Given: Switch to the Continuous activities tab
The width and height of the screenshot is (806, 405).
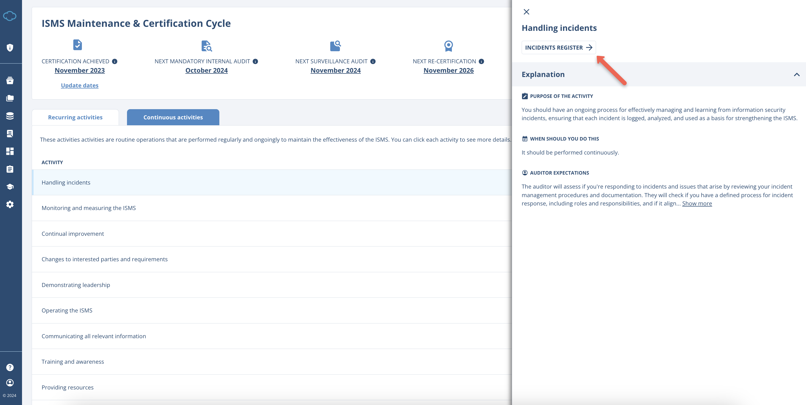Looking at the screenshot, I should coord(173,117).
